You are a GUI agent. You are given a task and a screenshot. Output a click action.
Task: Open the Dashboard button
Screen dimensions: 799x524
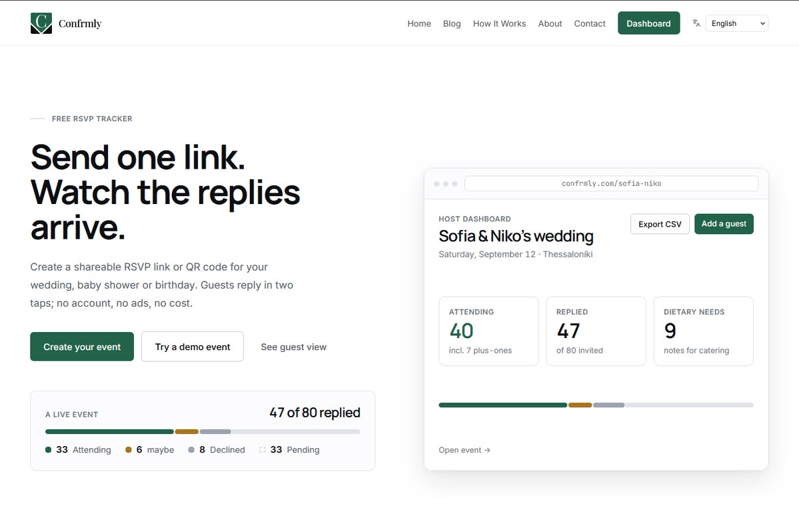648,23
